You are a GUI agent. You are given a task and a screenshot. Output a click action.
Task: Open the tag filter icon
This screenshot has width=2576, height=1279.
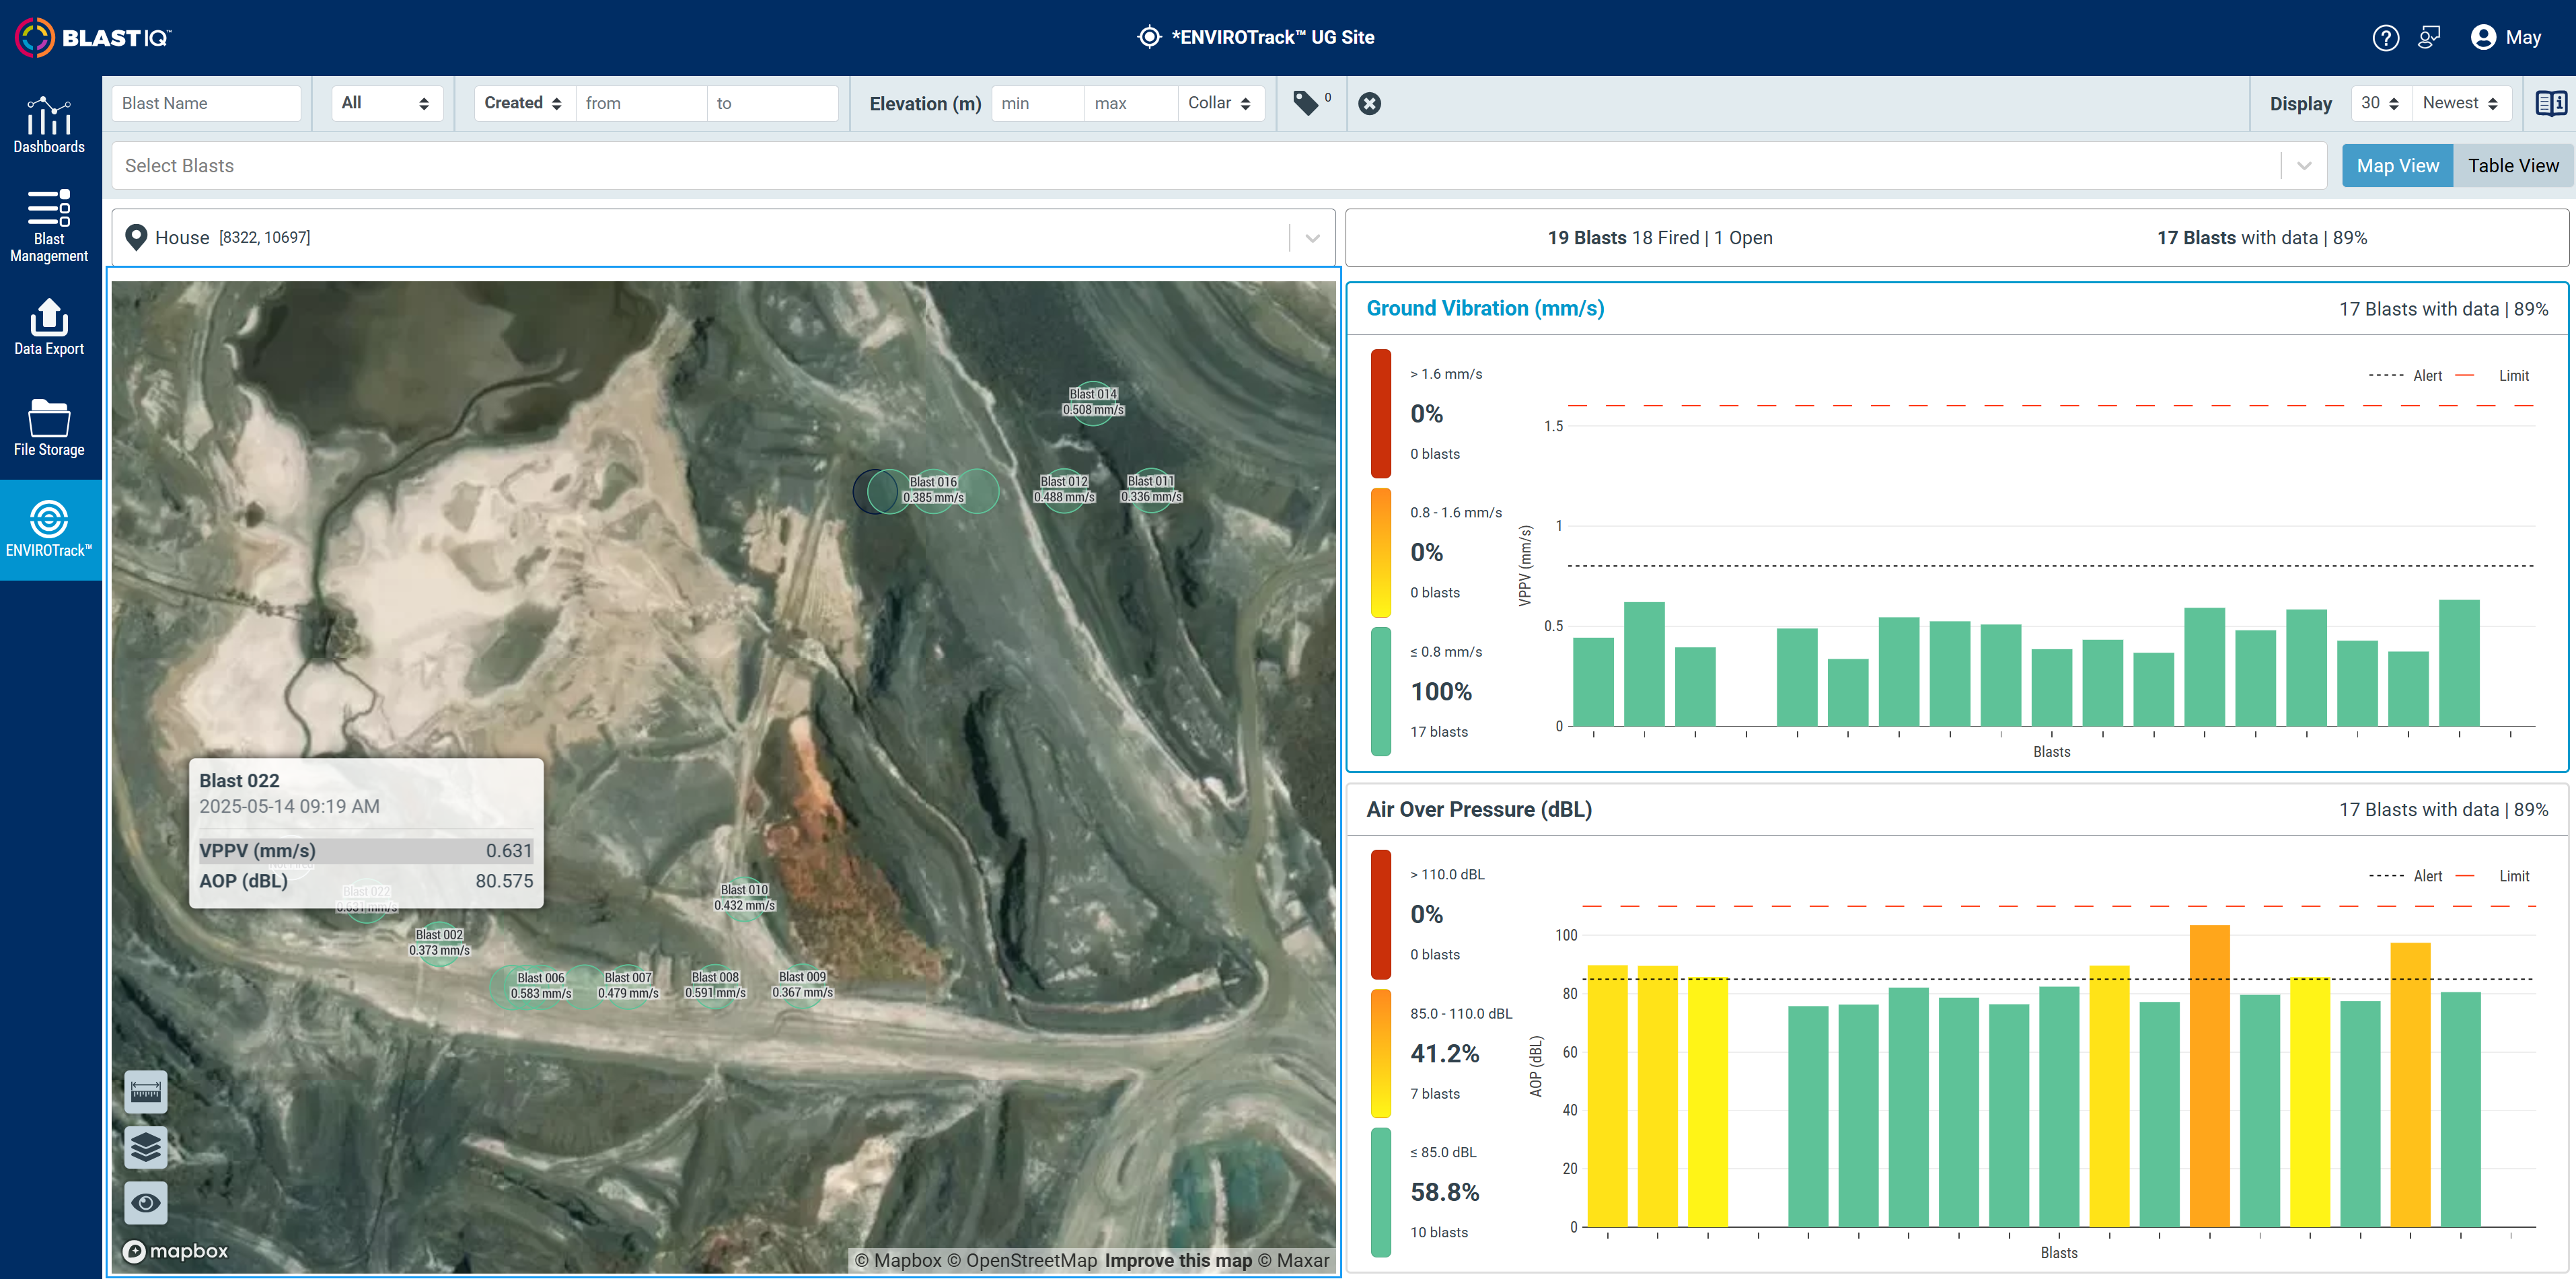pos(1306,103)
